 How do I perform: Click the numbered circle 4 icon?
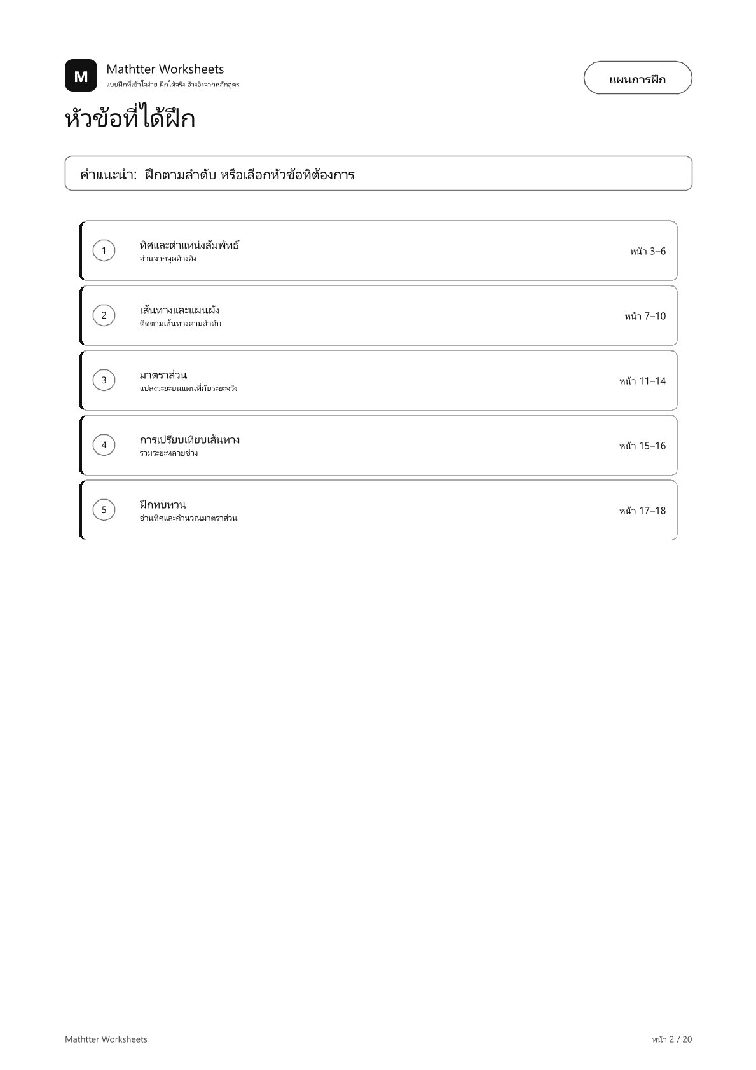[104, 445]
